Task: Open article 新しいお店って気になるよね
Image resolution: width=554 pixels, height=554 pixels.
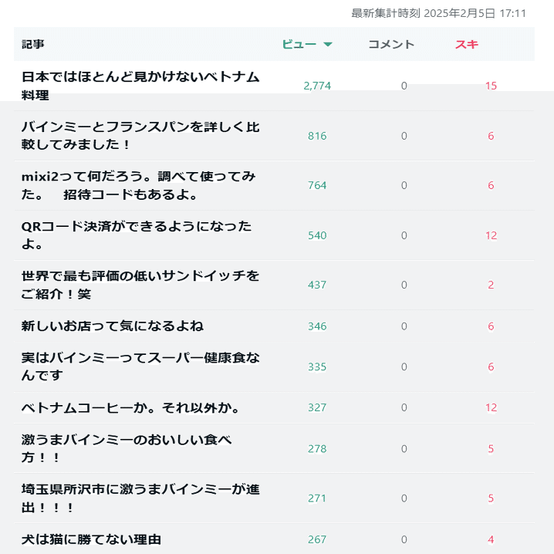Action: tap(113, 326)
